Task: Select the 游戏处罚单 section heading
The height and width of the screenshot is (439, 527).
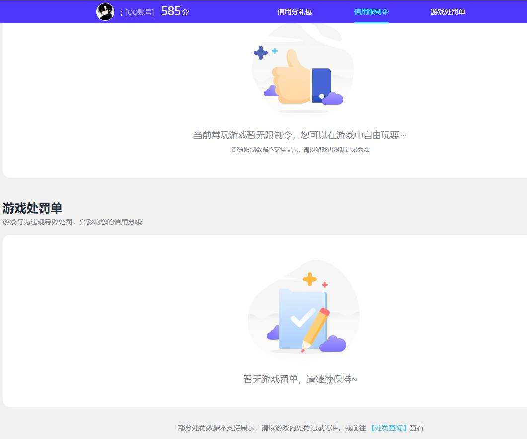Action: point(32,208)
